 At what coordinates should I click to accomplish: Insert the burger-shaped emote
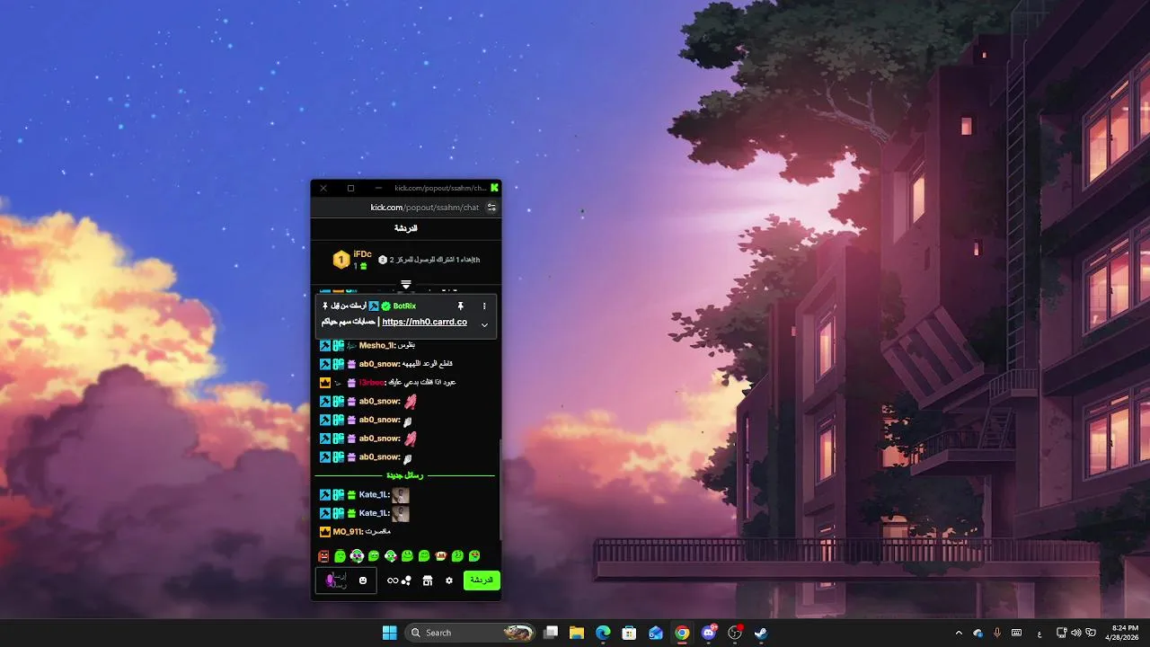click(441, 556)
